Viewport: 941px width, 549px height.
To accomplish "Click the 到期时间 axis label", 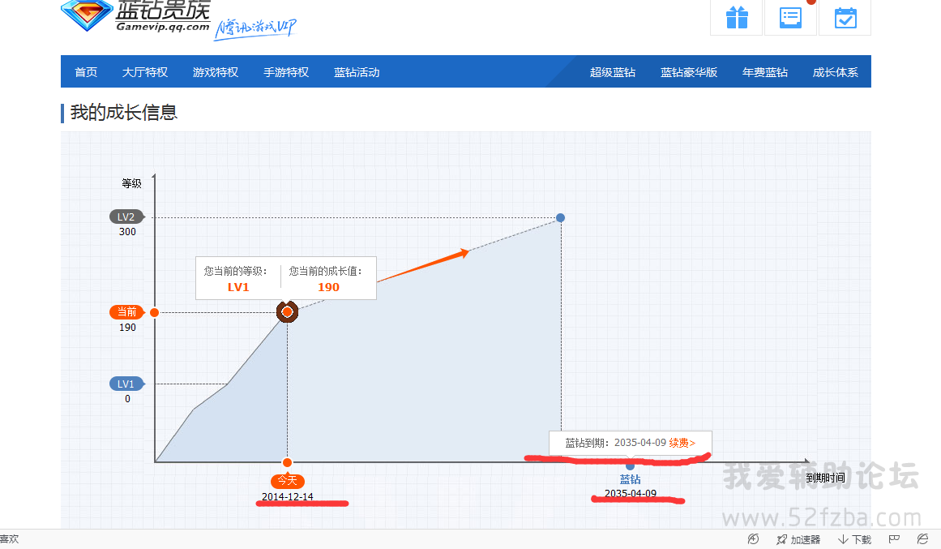I will point(825,478).
